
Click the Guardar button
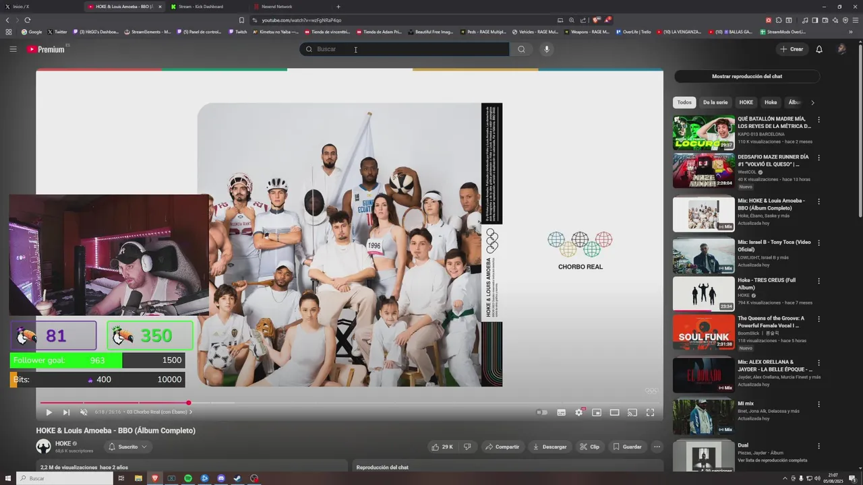[627, 447]
